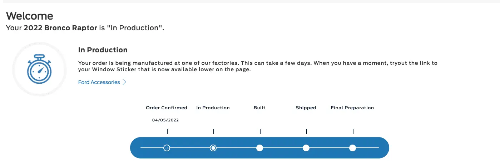This screenshot has height=167, width=500.
Task: Click the chevron arrow beside Ford Accessories
Action: point(124,82)
